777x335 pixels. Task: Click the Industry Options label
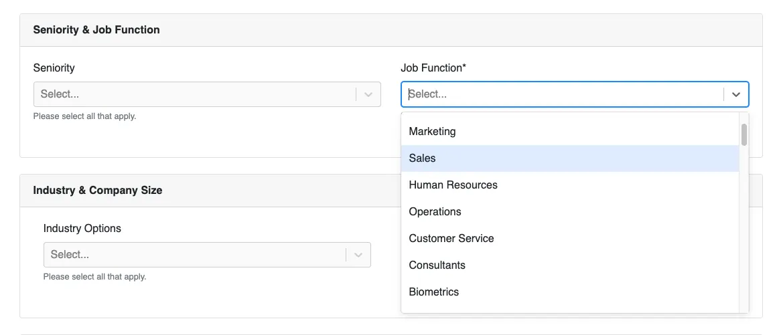click(x=82, y=228)
